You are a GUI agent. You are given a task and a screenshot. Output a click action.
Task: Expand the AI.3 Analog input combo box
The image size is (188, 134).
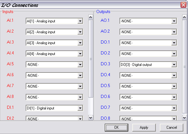click(54, 43)
